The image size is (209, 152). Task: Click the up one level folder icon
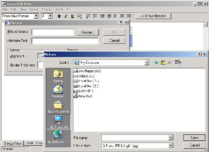click(163, 63)
